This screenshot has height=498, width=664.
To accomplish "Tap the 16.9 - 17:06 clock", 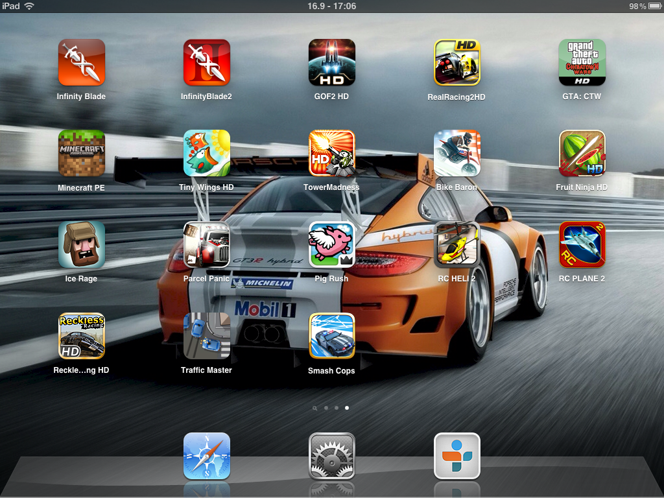I will click(x=331, y=6).
